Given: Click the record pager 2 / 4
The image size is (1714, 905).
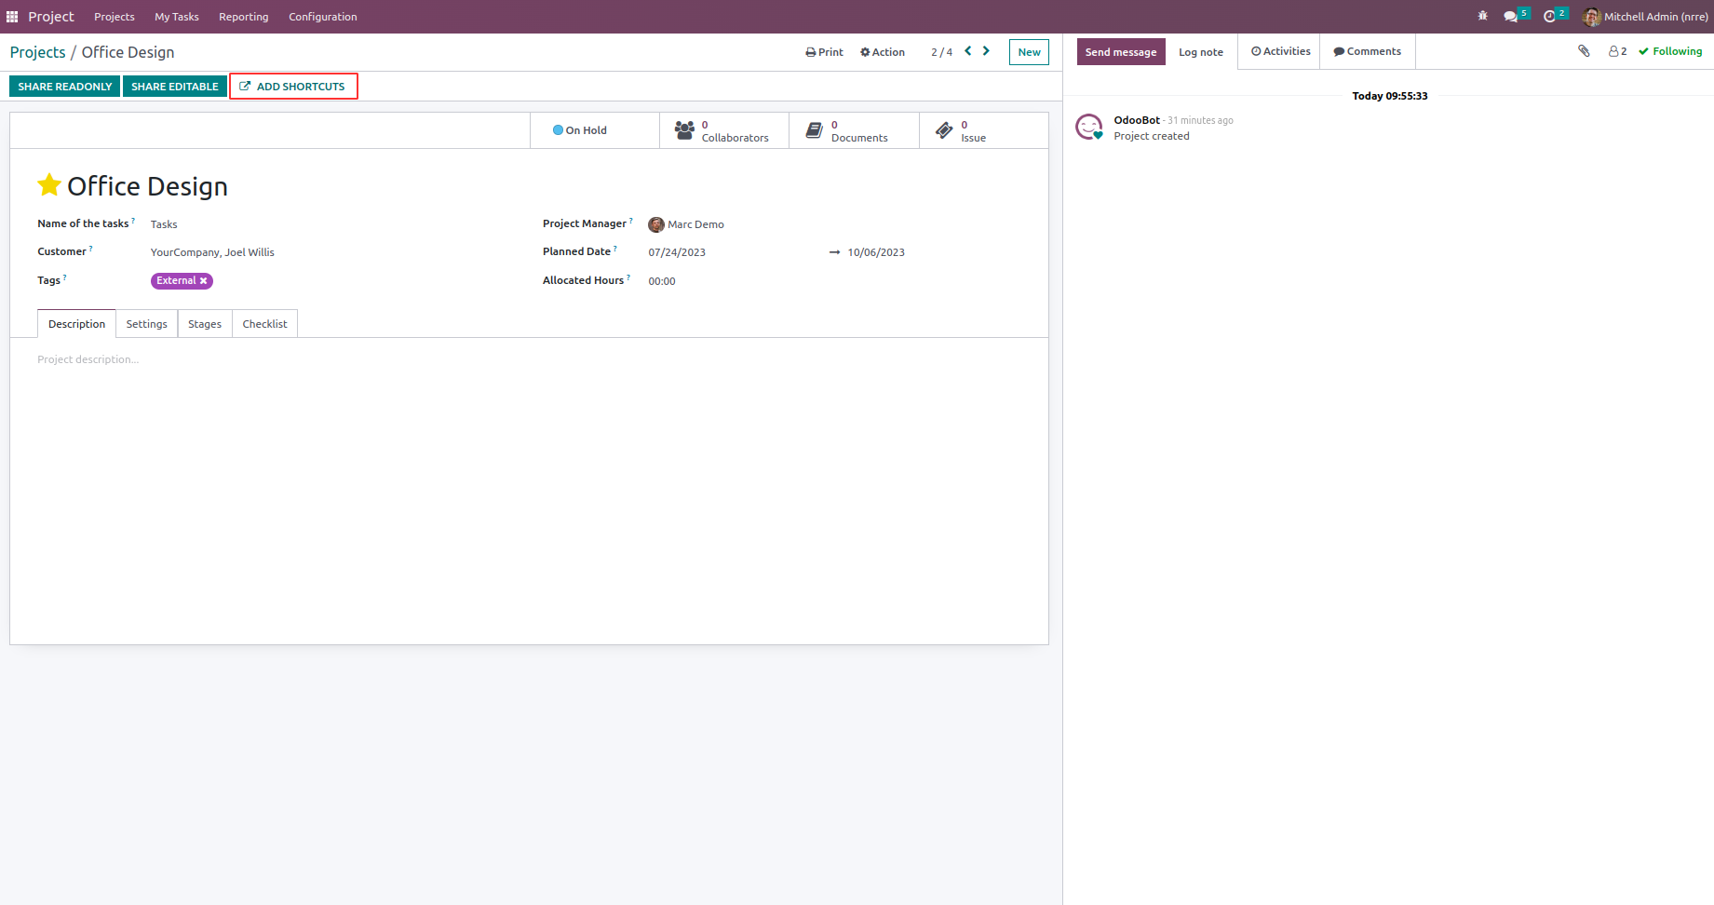Looking at the screenshot, I should (941, 52).
